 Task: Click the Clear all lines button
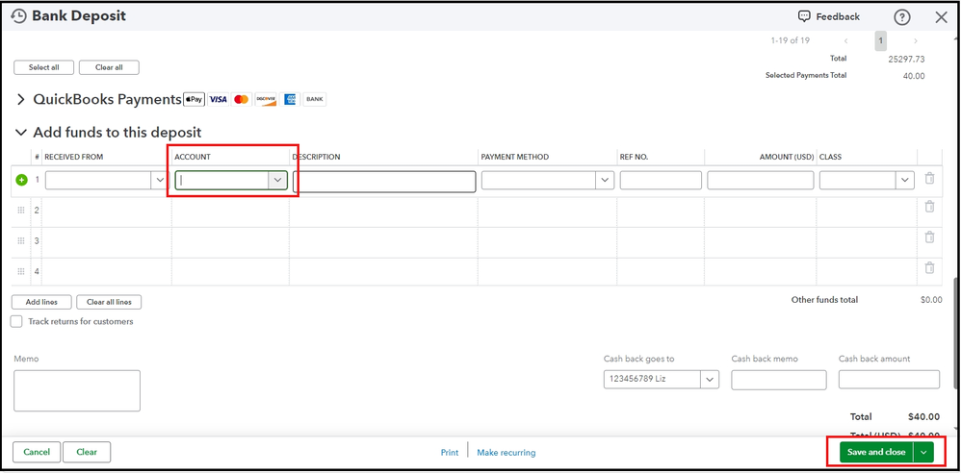pyautogui.click(x=109, y=302)
